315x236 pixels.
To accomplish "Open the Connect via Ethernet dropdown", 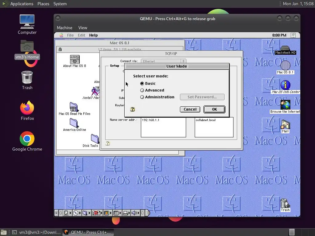I will click(164, 61).
